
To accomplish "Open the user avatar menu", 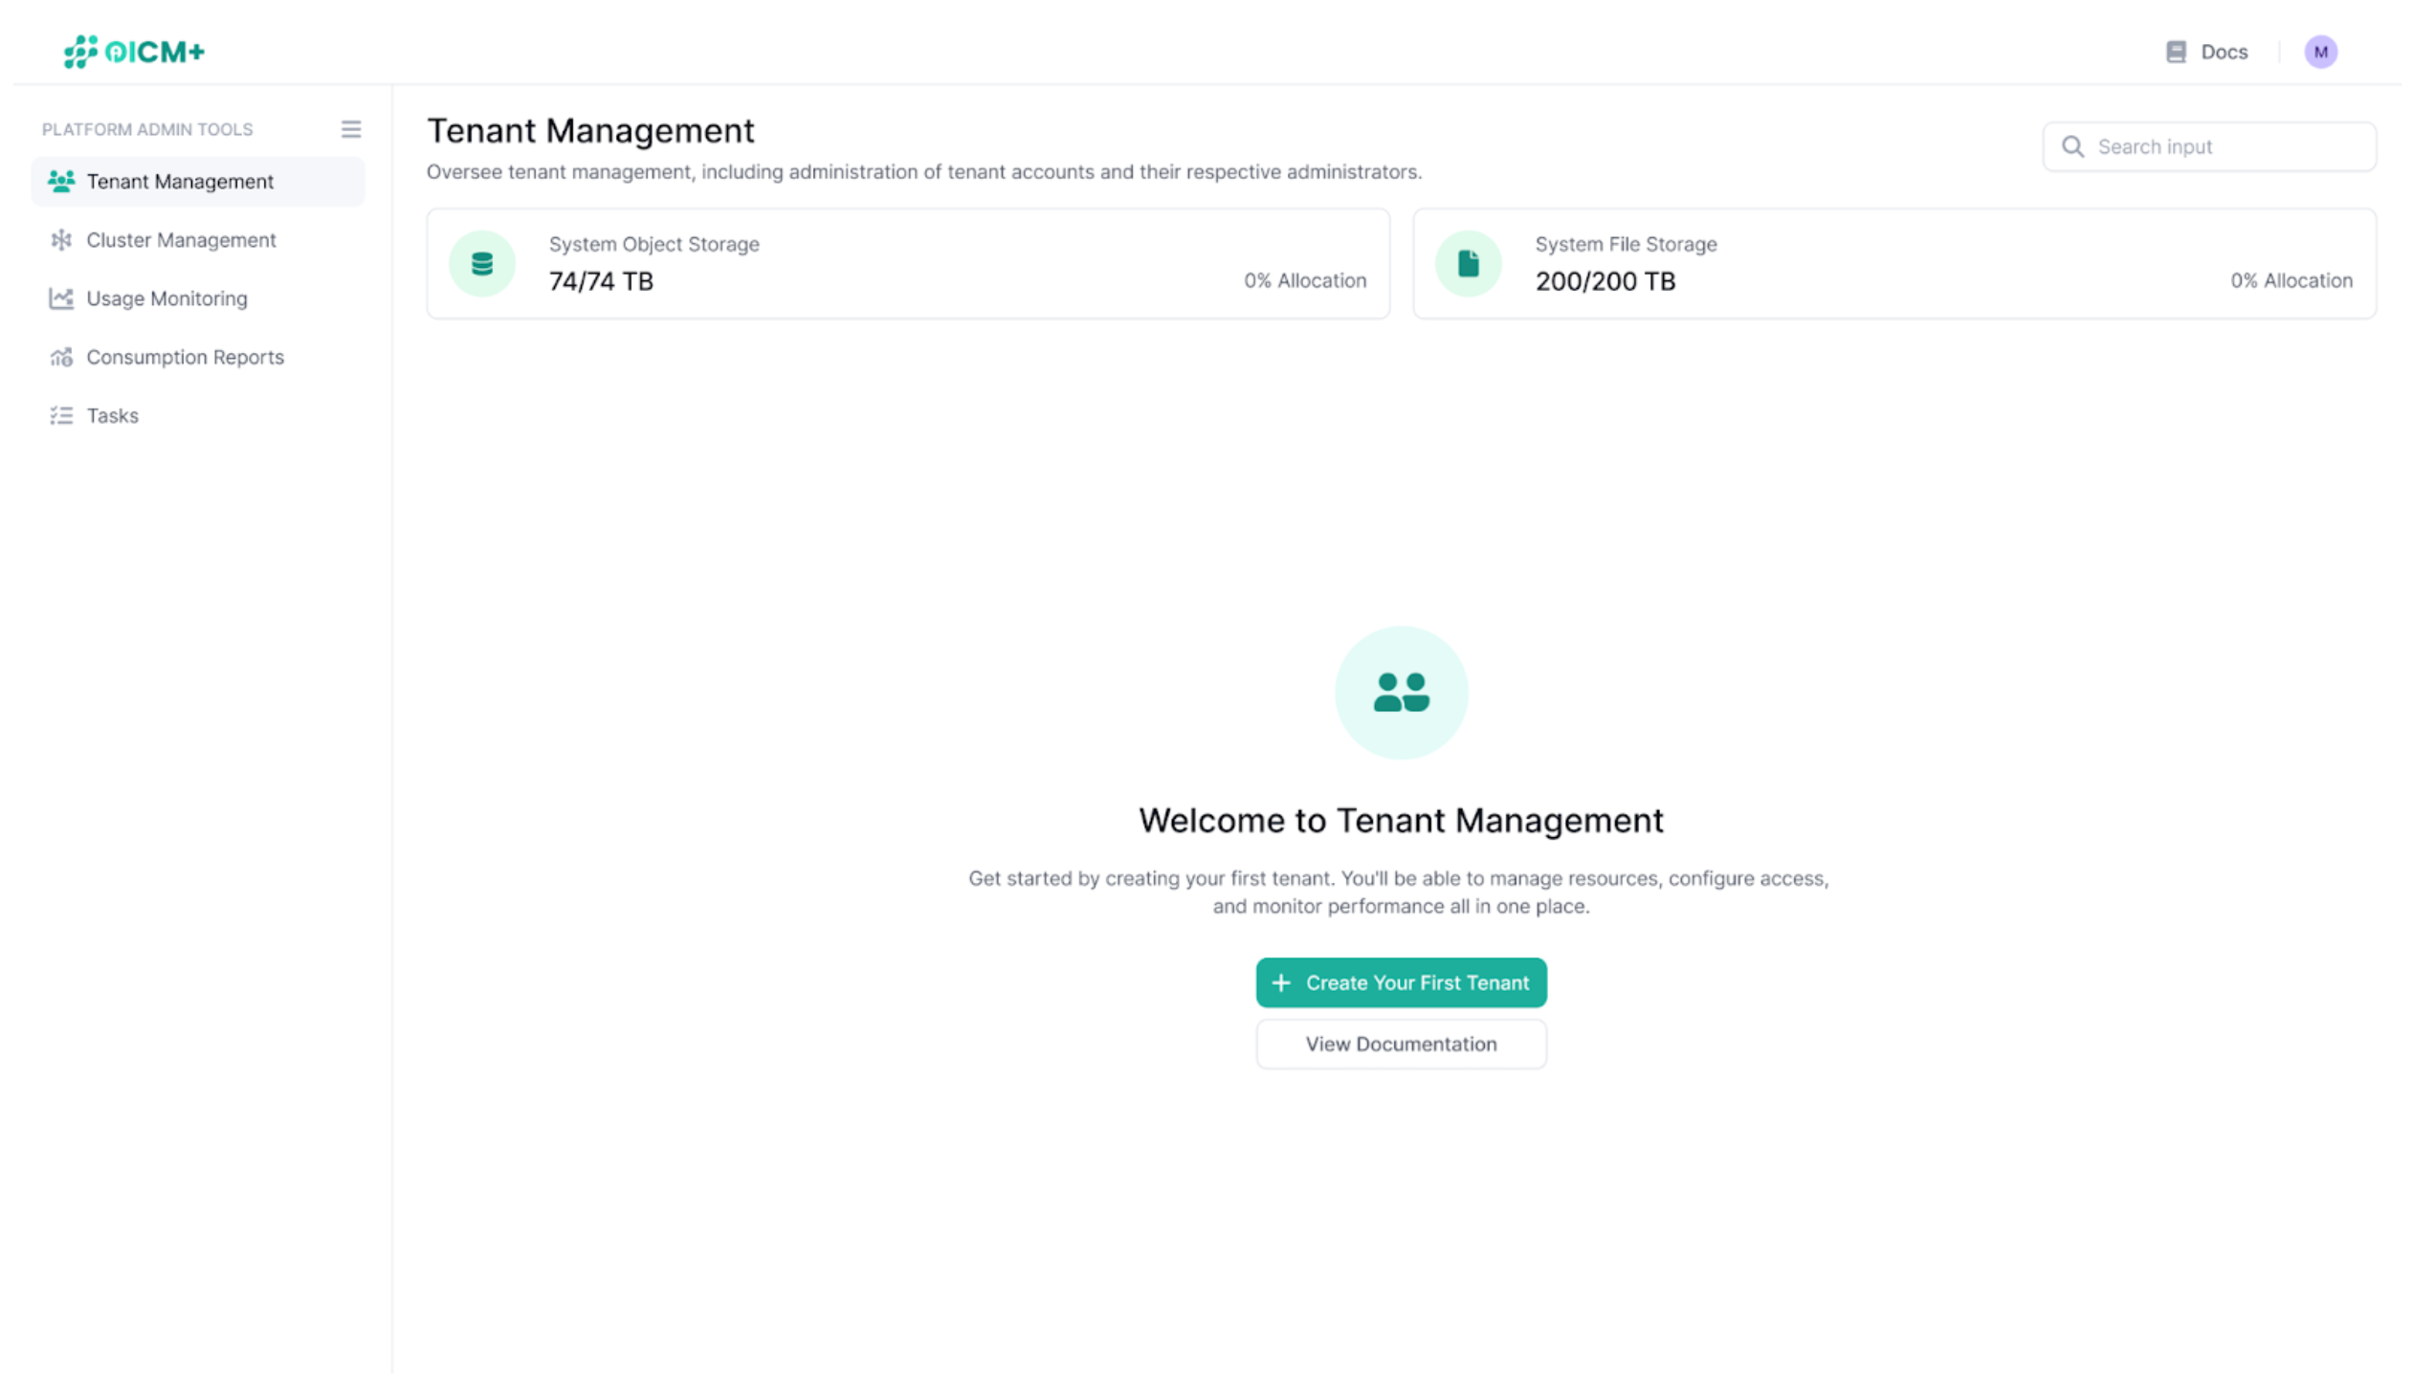I will click(x=2320, y=52).
